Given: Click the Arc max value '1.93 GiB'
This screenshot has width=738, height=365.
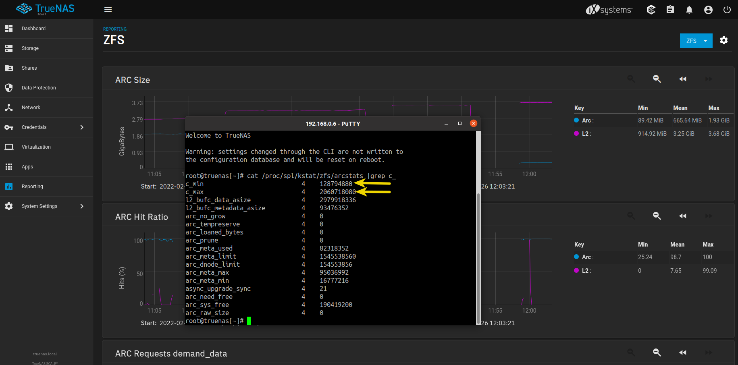Looking at the screenshot, I should [x=719, y=120].
